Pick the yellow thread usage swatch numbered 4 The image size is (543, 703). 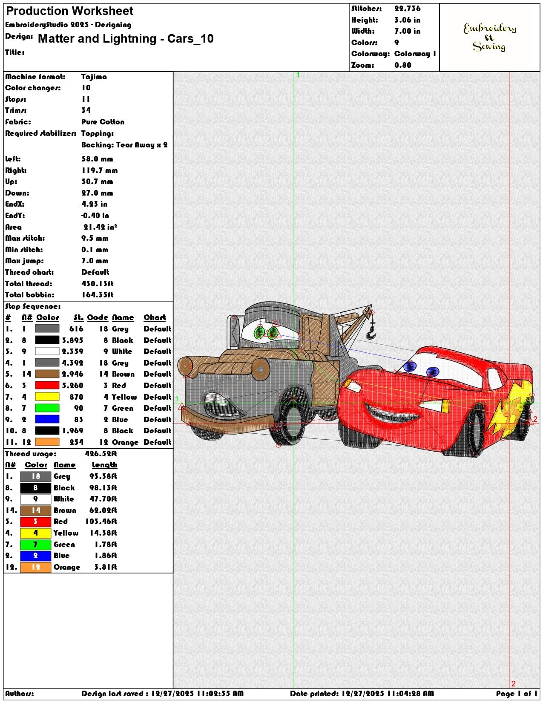point(35,533)
